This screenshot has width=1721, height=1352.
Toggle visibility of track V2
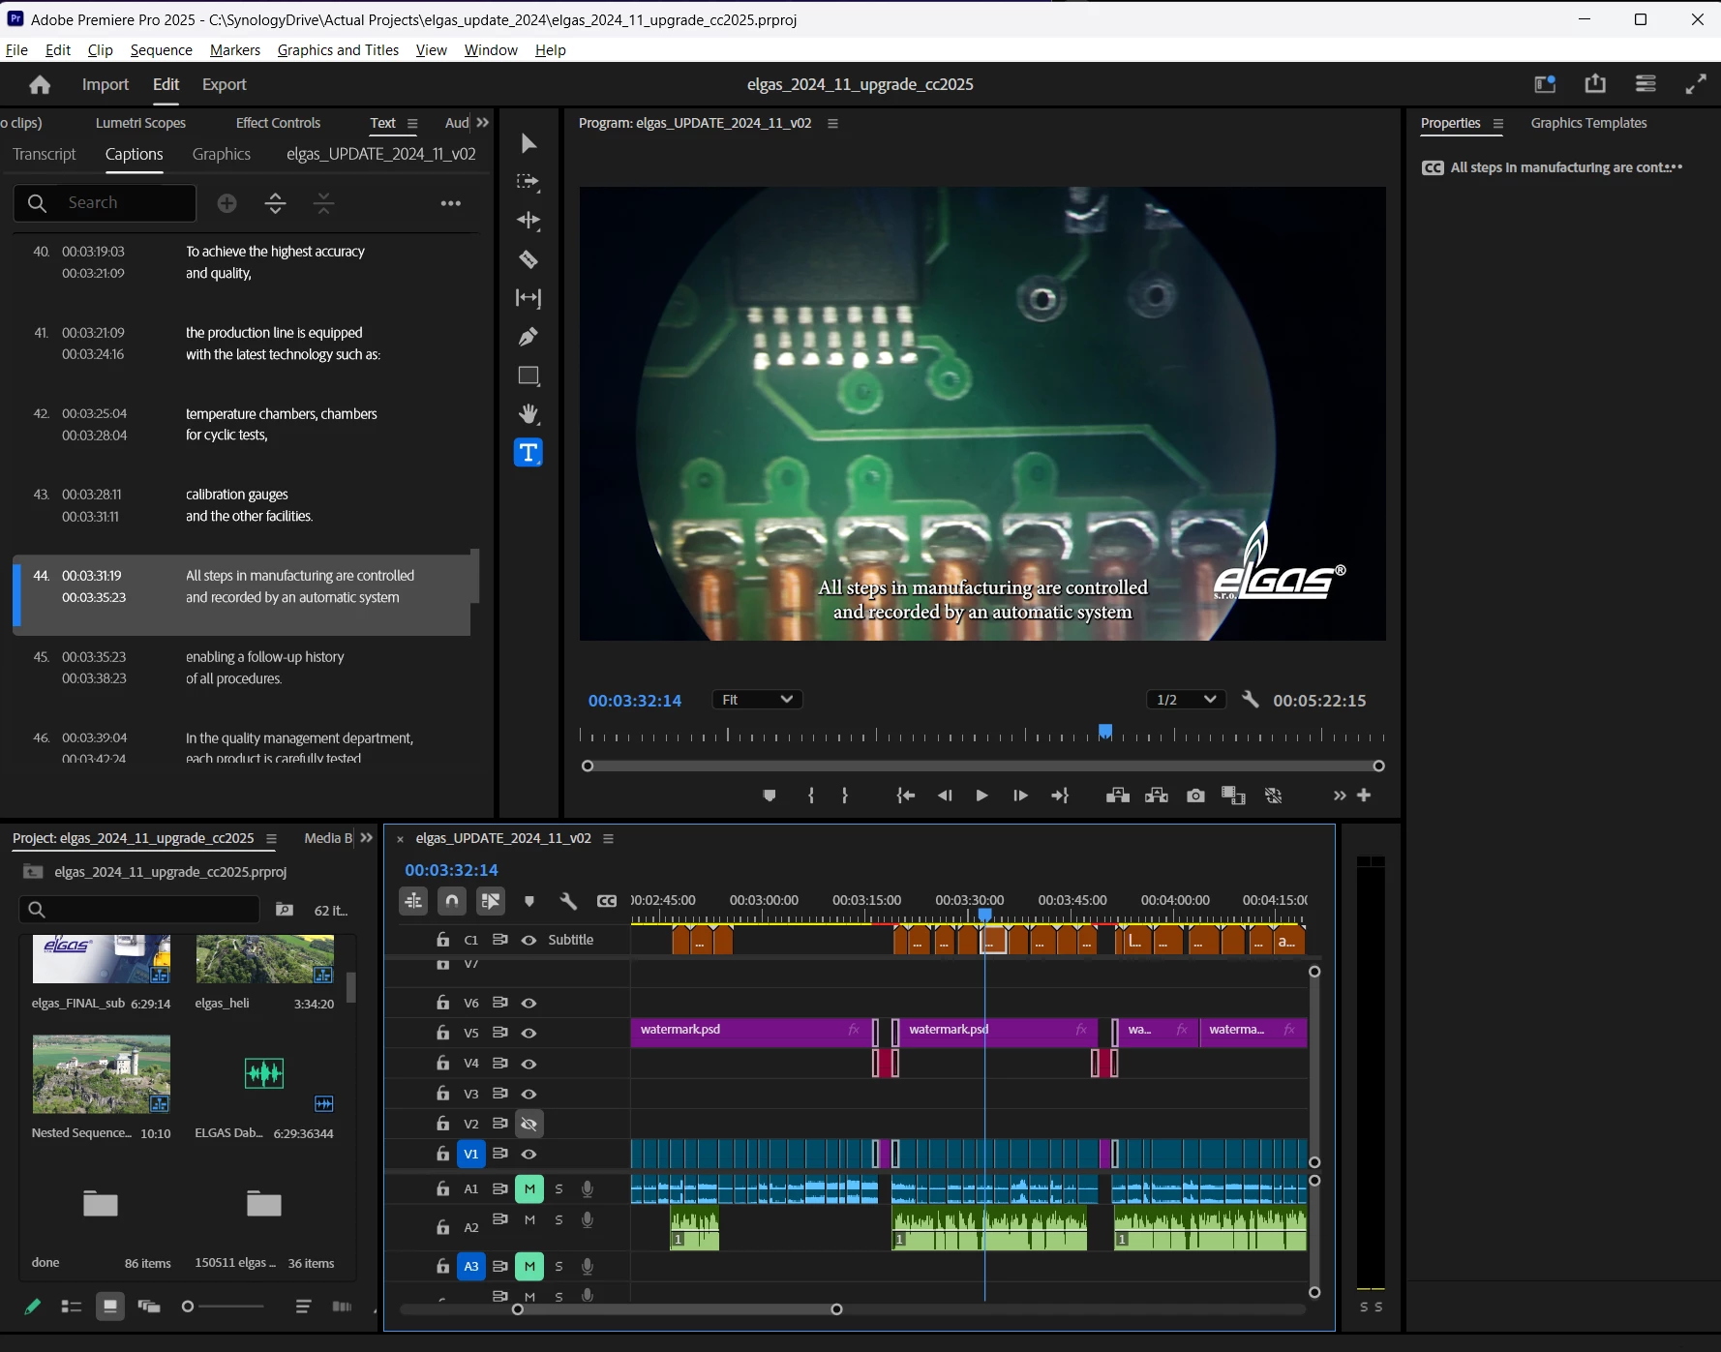pos(528,1124)
